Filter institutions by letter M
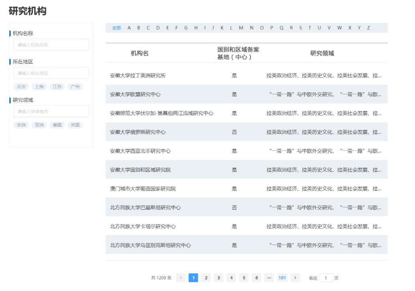The height and width of the screenshot is (291, 415). 241,28
